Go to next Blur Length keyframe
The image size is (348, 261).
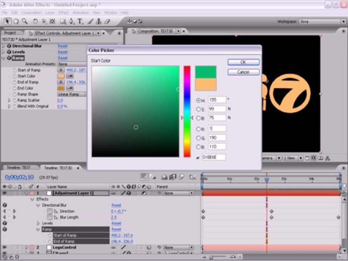pyautogui.click(x=14, y=217)
